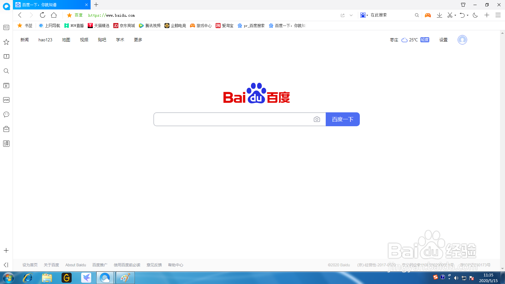The width and height of the screenshot is (505, 284).
Task: Launch the screenshot scissors tool
Action: pos(450,15)
